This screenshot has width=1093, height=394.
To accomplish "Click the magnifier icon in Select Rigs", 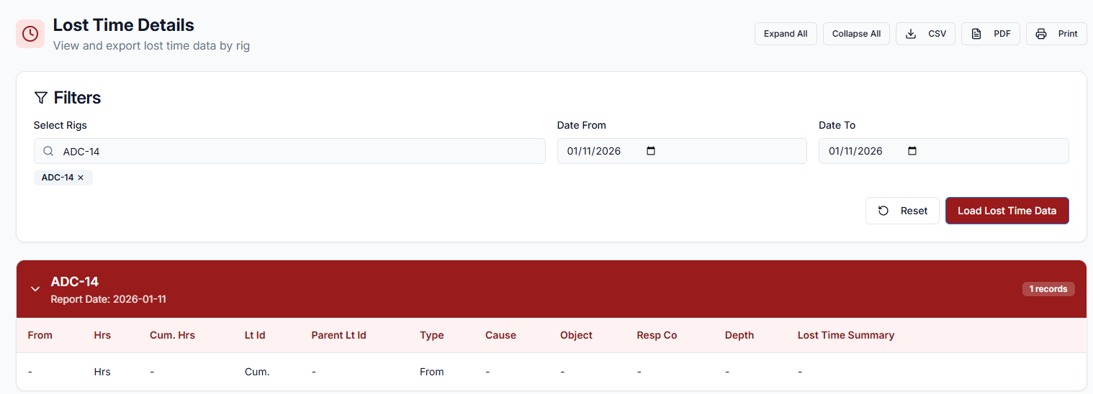I will pyautogui.click(x=48, y=151).
